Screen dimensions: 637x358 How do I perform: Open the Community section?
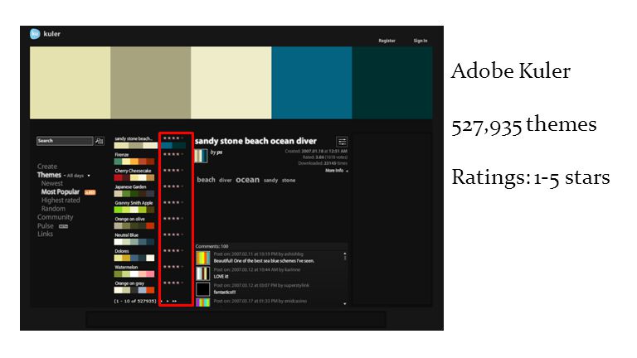56,217
